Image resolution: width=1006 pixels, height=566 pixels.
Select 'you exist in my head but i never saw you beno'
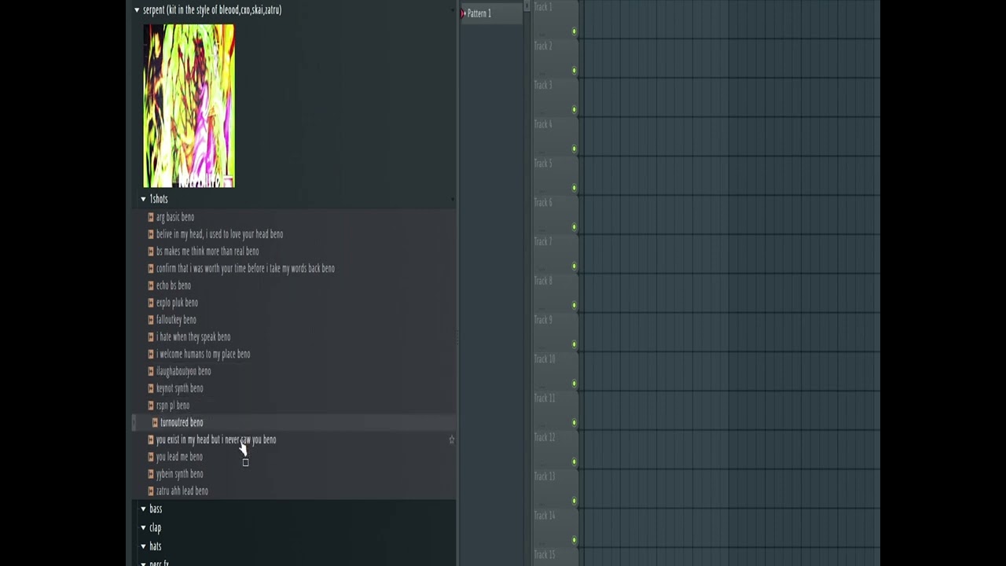[x=216, y=440]
